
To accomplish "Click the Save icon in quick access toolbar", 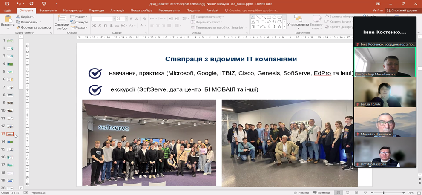I will [x=7, y=4].
